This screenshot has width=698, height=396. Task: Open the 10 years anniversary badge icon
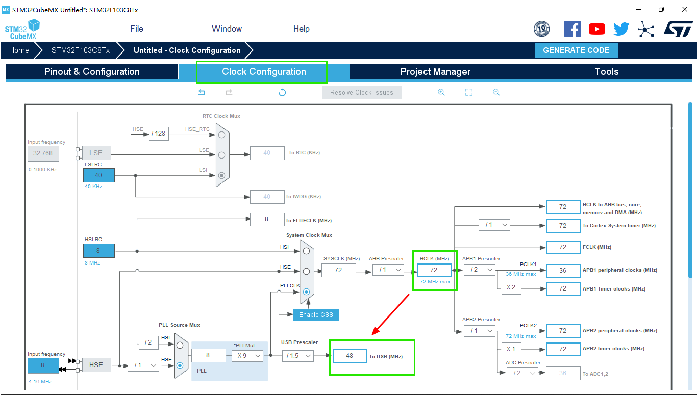coord(541,29)
